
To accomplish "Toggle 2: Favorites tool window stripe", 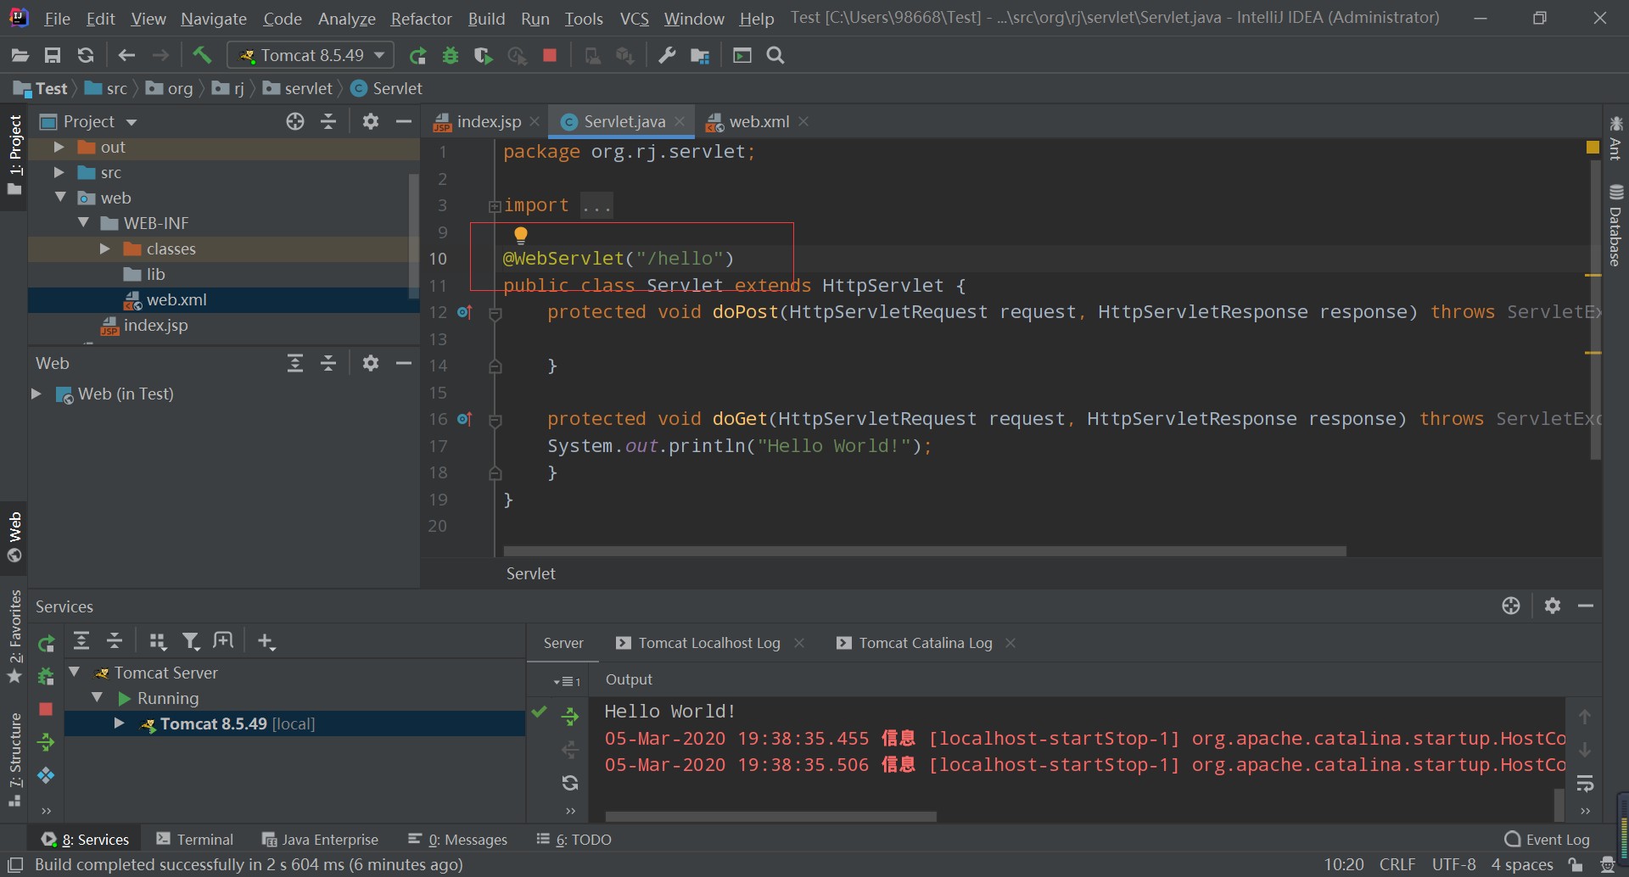I will click(x=14, y=637).
